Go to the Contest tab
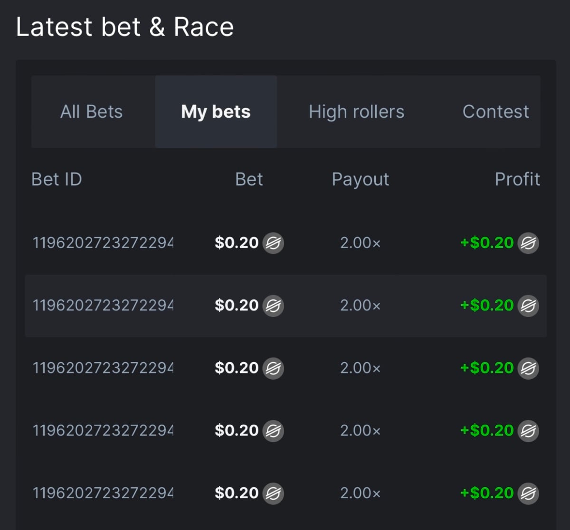 tap(495, 112)
